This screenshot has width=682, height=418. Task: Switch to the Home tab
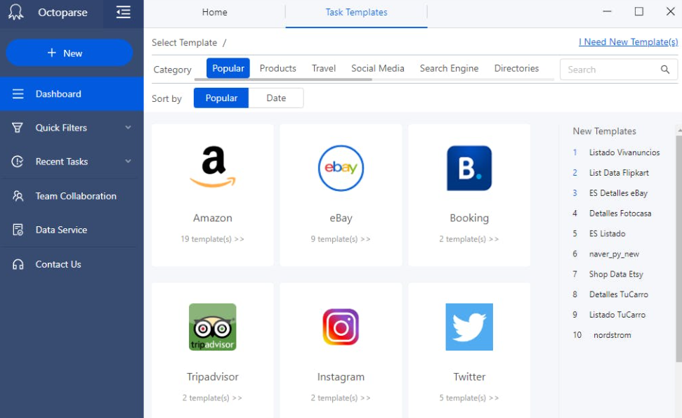(x=214, y=12)
